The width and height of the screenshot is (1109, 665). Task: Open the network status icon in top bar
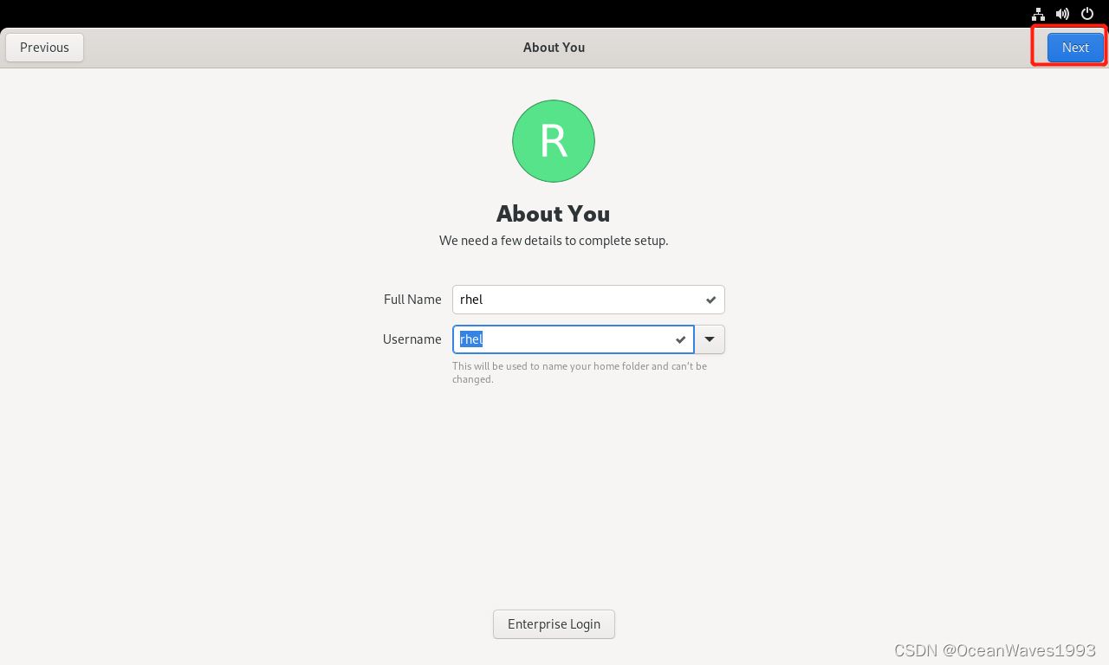pyautogui.click(x=1038, y=14)
